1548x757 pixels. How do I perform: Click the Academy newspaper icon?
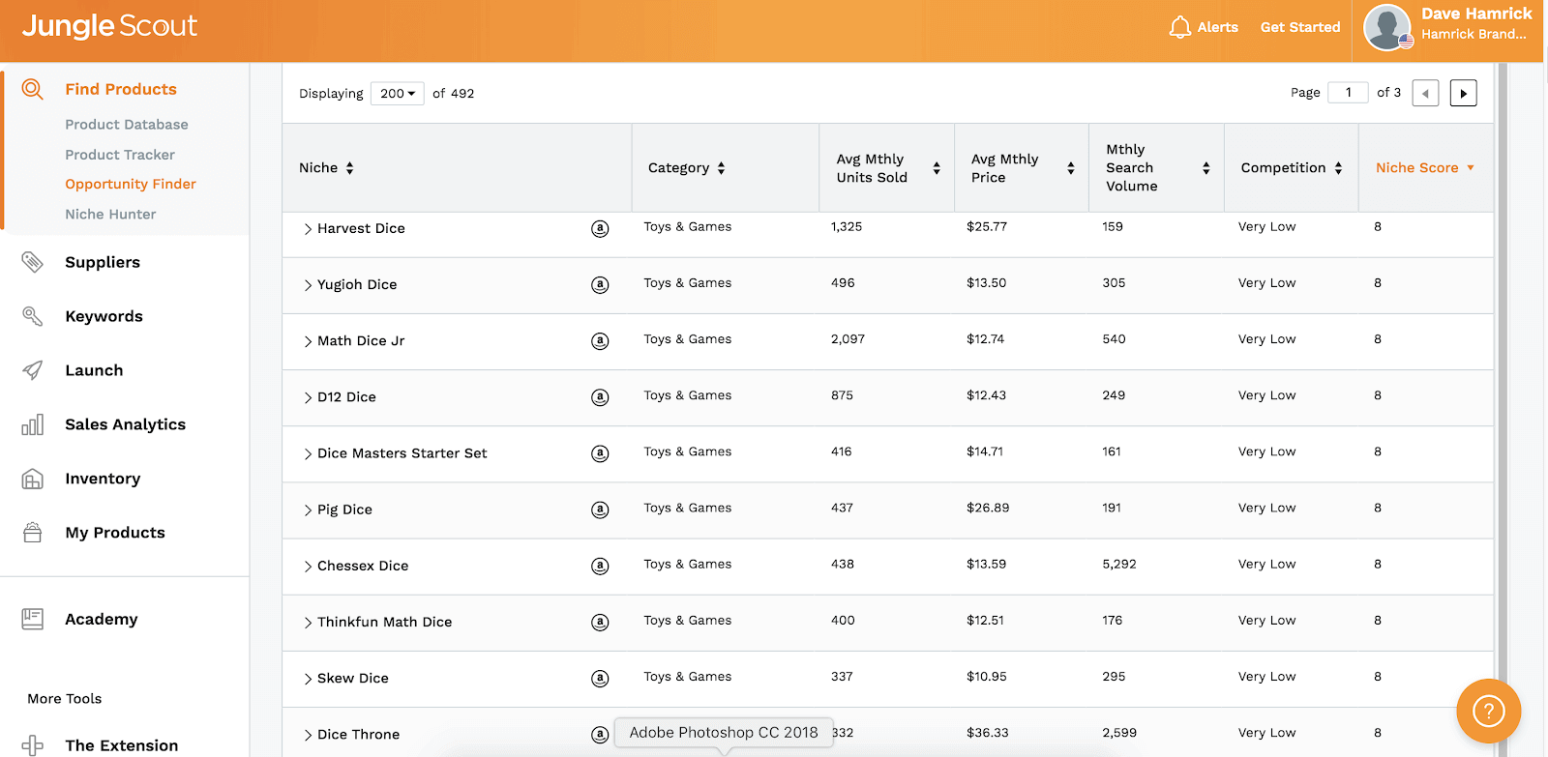point(33,619)
